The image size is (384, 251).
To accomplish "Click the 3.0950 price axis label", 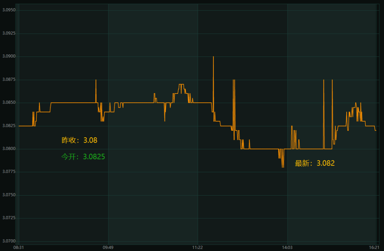I will 9,10.
